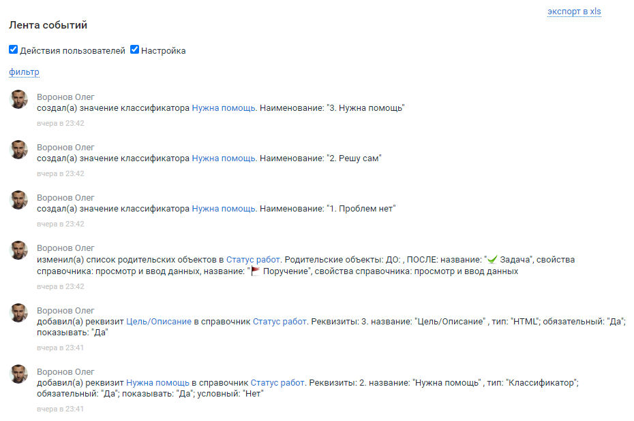The height and width of the screenshot is (421, 634).
Task: Open "Нужна помощь" requisite link in the last entry
Action: click(x=158, y=383)
